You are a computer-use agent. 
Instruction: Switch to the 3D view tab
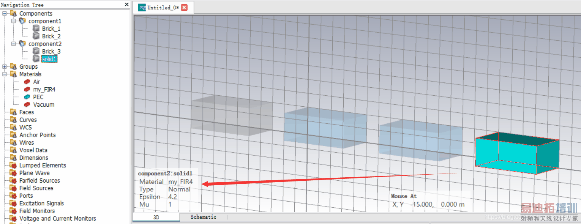(156, 218)
